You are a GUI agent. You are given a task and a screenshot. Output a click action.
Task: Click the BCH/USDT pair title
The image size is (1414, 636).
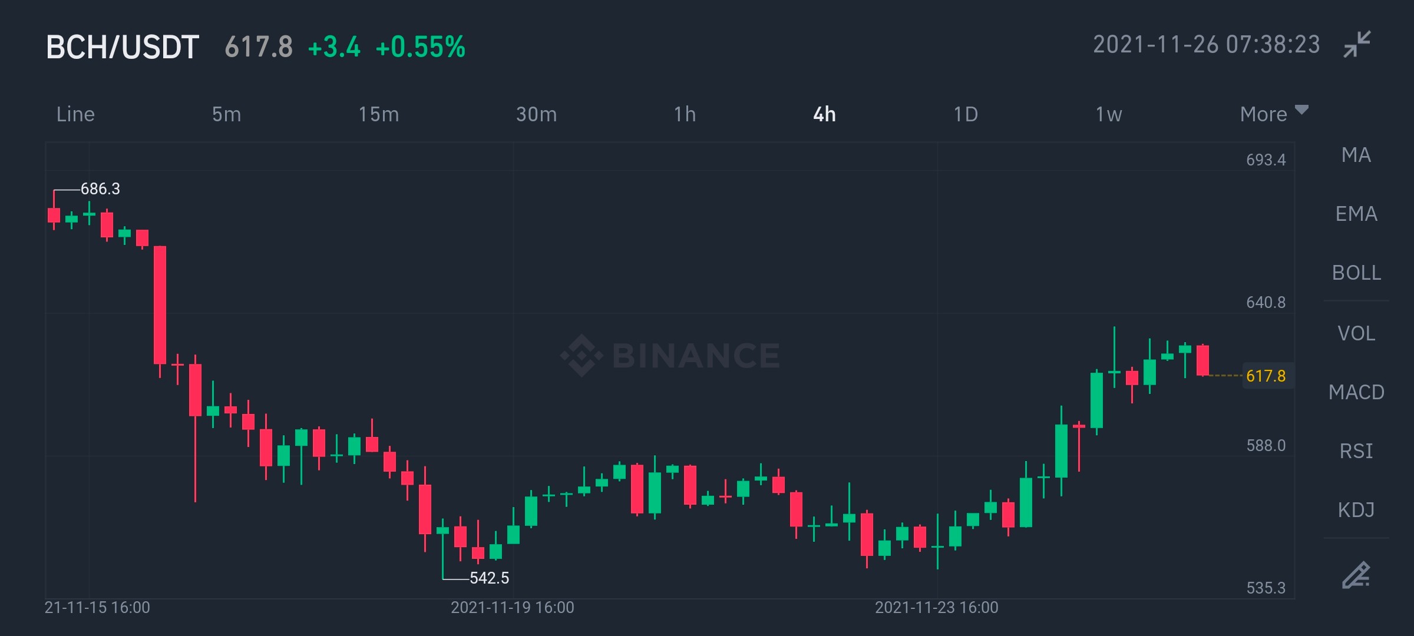click(123, 47)
